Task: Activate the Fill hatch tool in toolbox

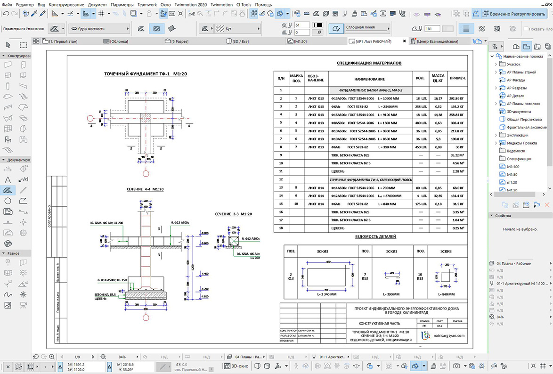Action: [x=8, y=190]
